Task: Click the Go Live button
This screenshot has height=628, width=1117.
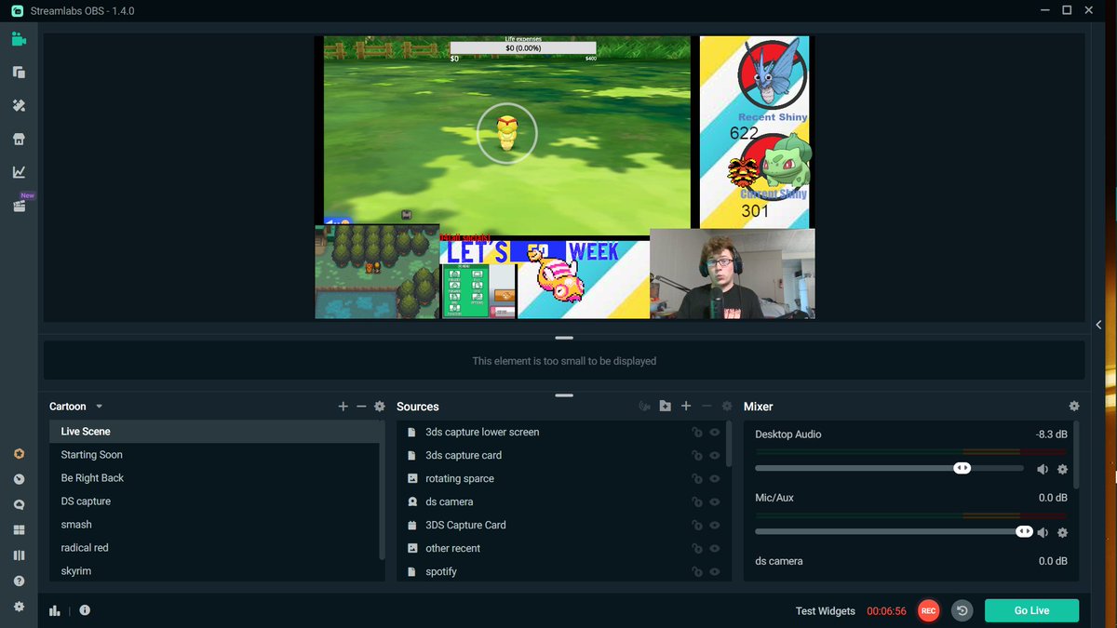Action: pyautogui.click(x=1031, y=610)
